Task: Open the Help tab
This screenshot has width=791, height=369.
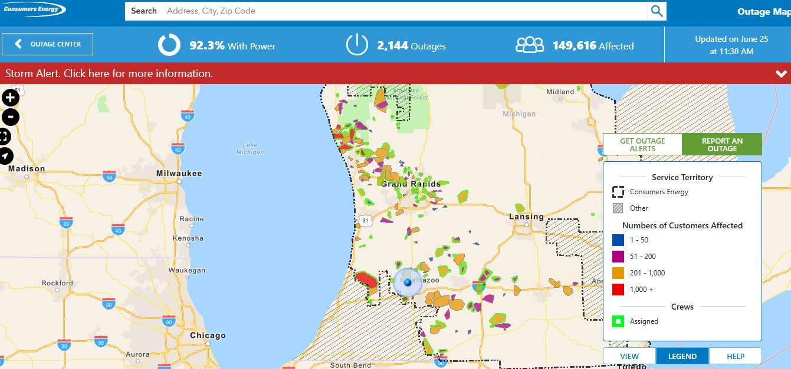Action: point(736,356)
